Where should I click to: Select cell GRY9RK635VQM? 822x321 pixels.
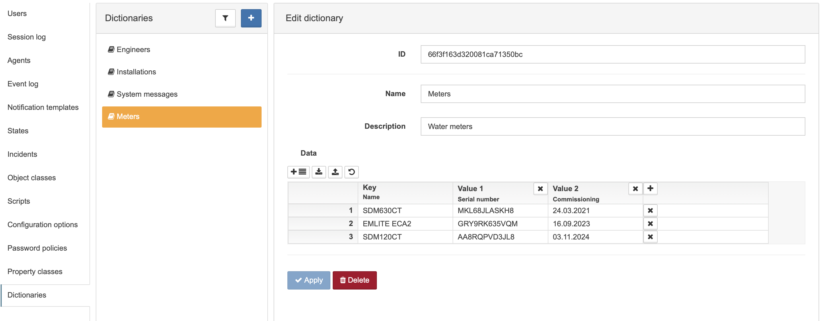500,223
